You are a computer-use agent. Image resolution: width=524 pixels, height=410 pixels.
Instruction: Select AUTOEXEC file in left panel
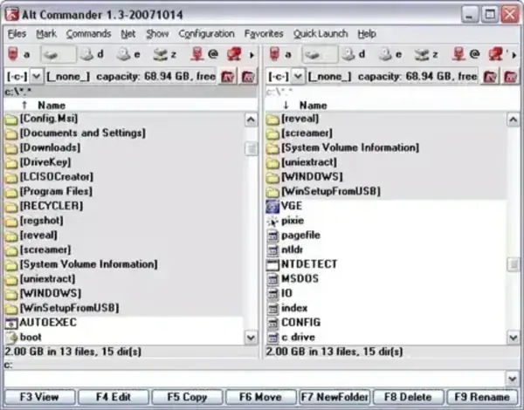pos(124,323)
